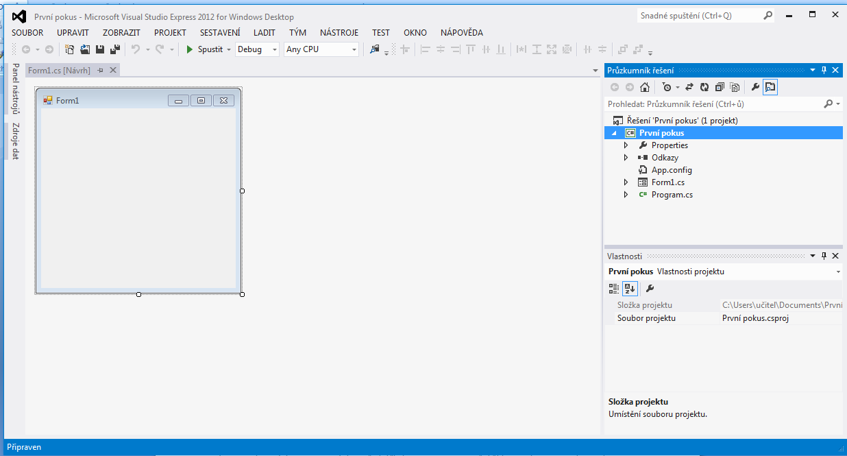Open the Panel nástrojů side tab
The height and width of the screenshot is (456, 847).
pyautogui.click(x=15, y=88)
